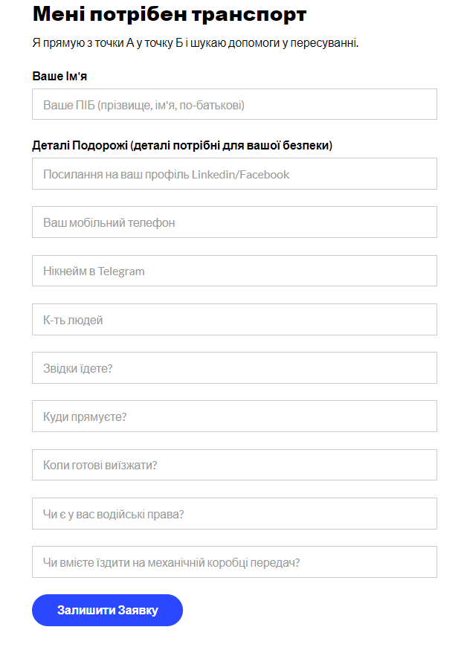The width and height of the screenshot is (467, 653).
Task: Click the Звідки їдете? field
Action: pos(234,368)
